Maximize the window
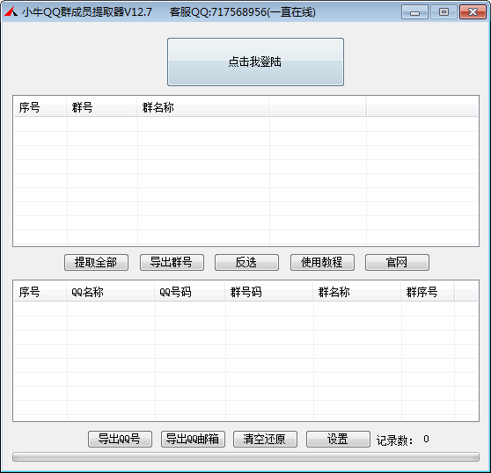 pos(443,12)
